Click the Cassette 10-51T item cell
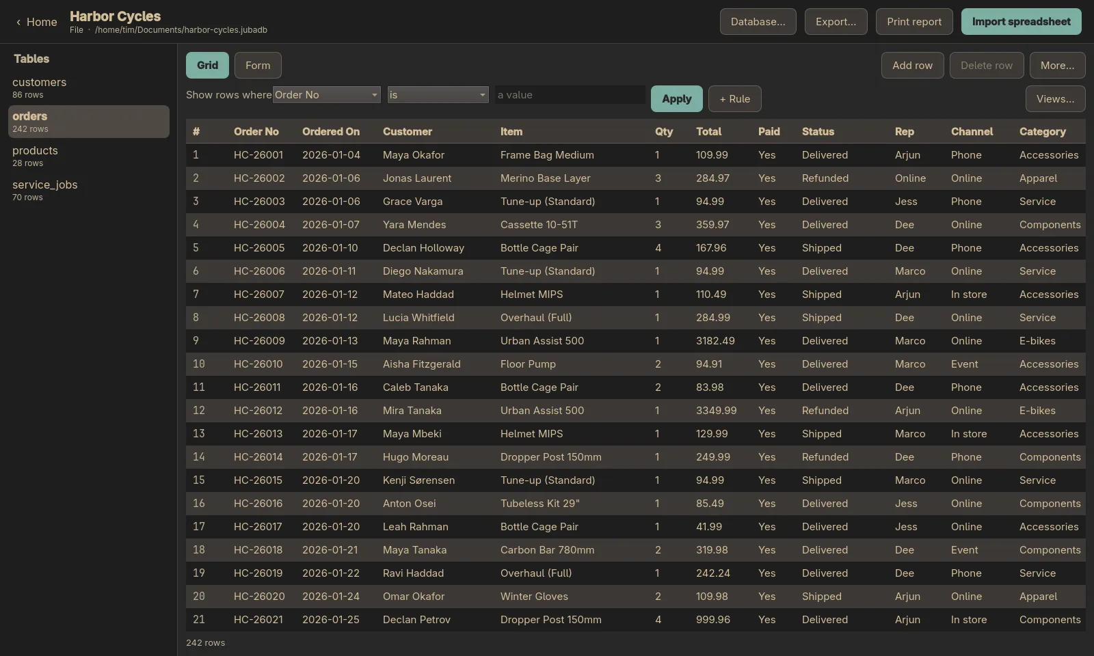Viewport: 1094px width, 656px height. coord(539,225)
